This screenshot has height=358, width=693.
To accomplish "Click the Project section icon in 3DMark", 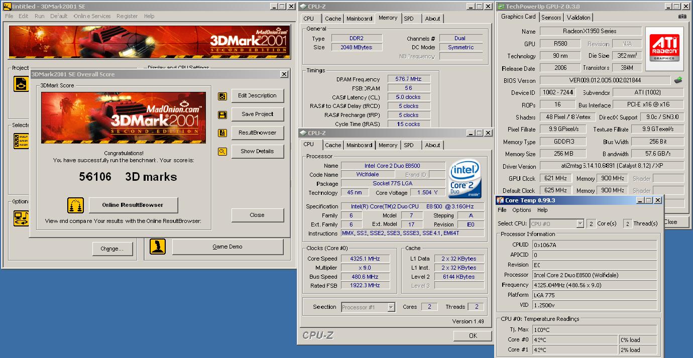I will [x=21, y=83].
